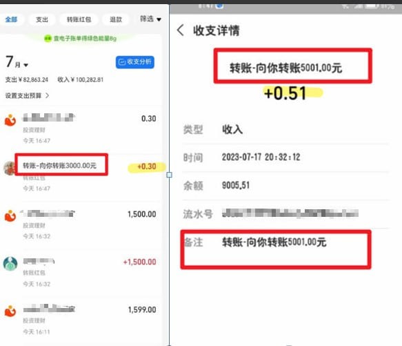Select the 退款 tab
402x346 pixels.
[x=116, y=19]
